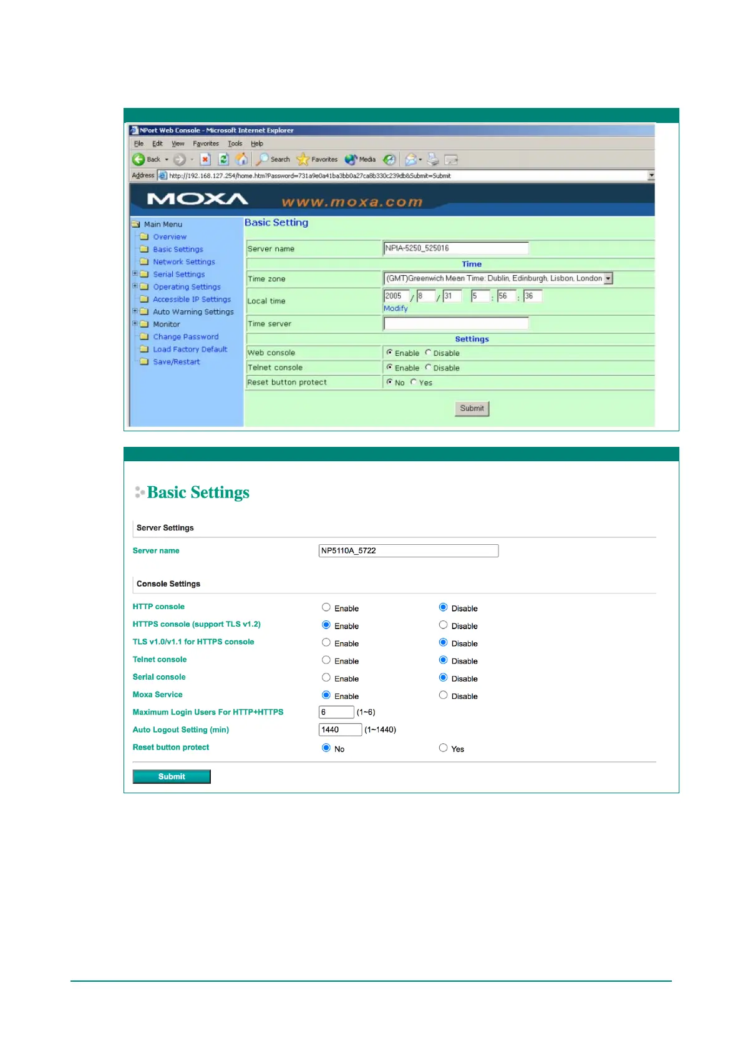Open the address bar dropdown arrow
Image resolution: width=743 pixels, height=1051 pixels.
coord(651,176)
